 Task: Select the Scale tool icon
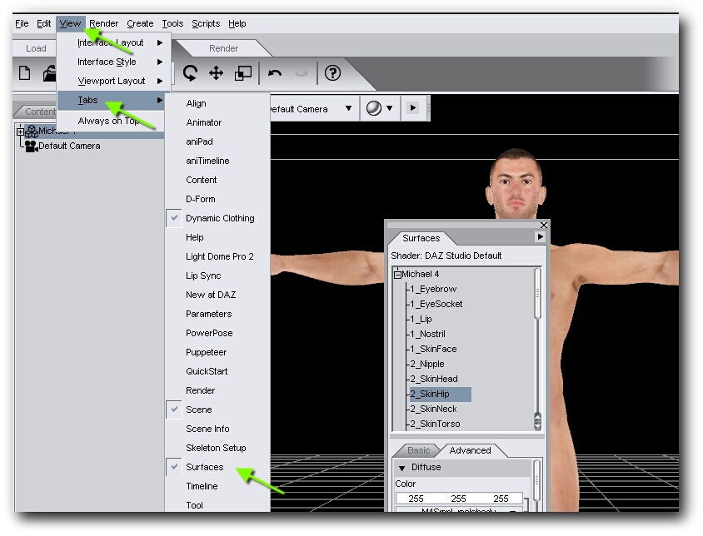tap(243, 73)
